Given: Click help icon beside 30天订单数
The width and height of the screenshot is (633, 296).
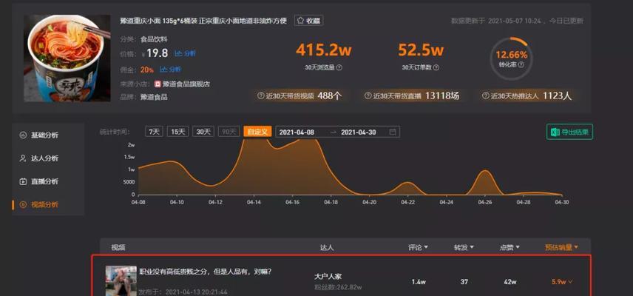Looking at the screenshot, I should coord(436,68).
